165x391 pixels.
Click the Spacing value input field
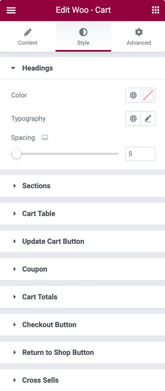[140, 154]
